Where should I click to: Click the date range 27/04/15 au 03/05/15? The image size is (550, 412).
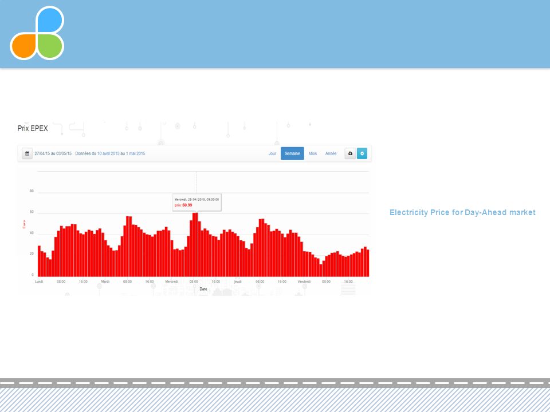click(53, 153)
